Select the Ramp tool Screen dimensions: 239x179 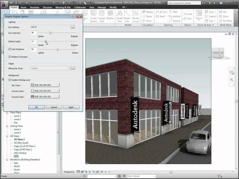147,16
